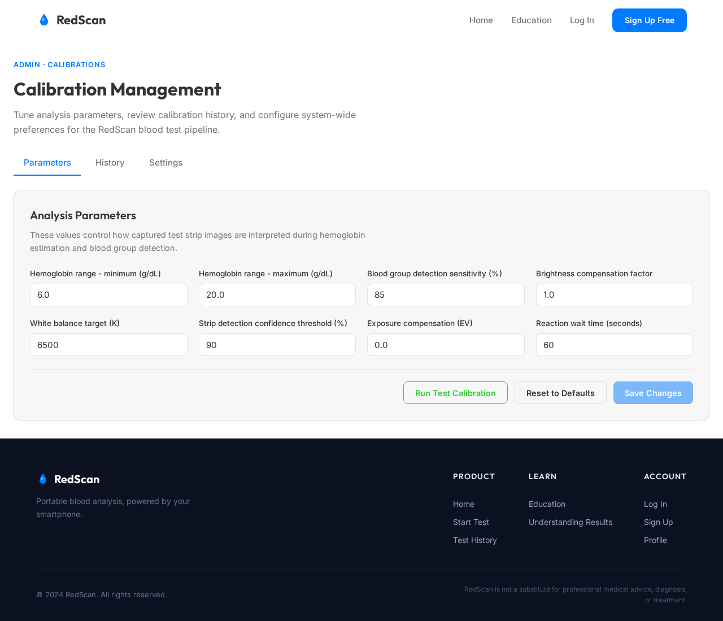Click 'Exposure compensation (EV)' label

[x=420, y=323]
